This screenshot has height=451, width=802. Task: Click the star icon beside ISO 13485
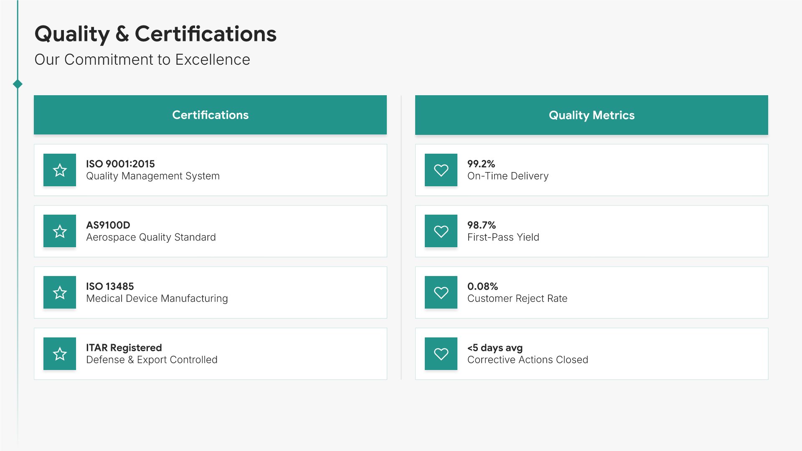pos(60,292)
